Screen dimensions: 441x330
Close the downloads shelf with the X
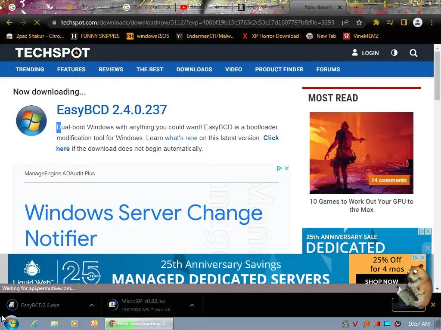click(433, 305)
